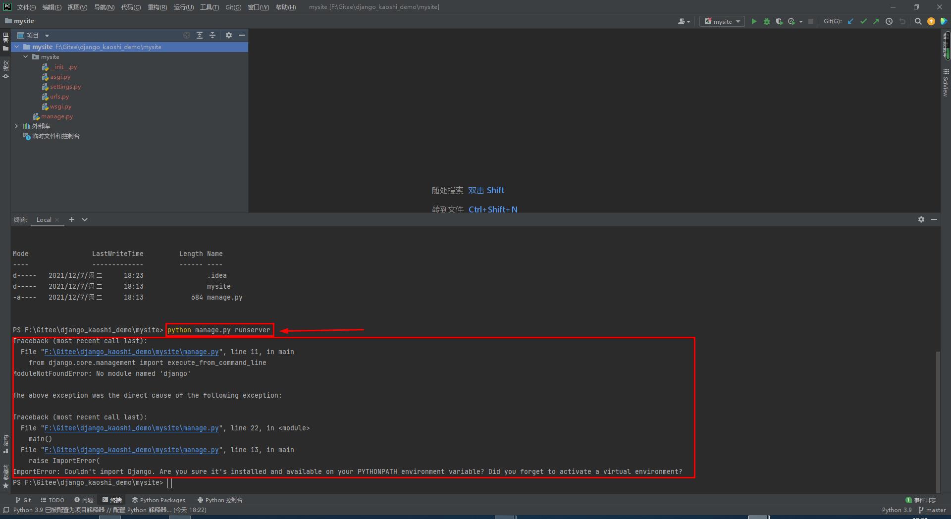951x519 pixels.
Task: Open manage.py link at line 22 traceback
Action: 131,428
